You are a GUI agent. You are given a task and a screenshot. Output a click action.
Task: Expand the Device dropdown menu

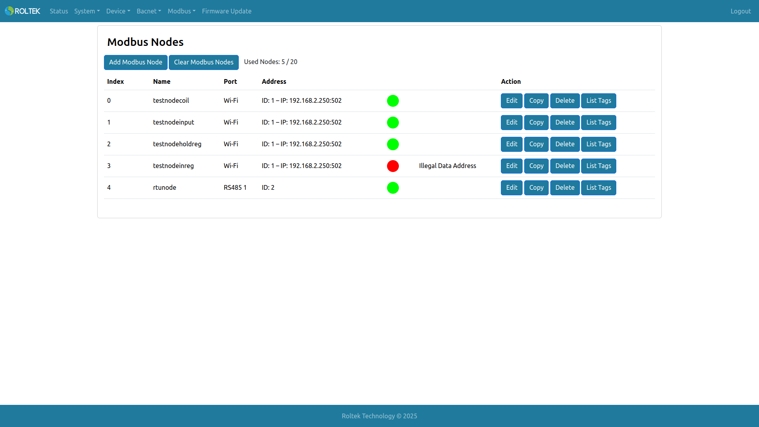click(118, 11)
